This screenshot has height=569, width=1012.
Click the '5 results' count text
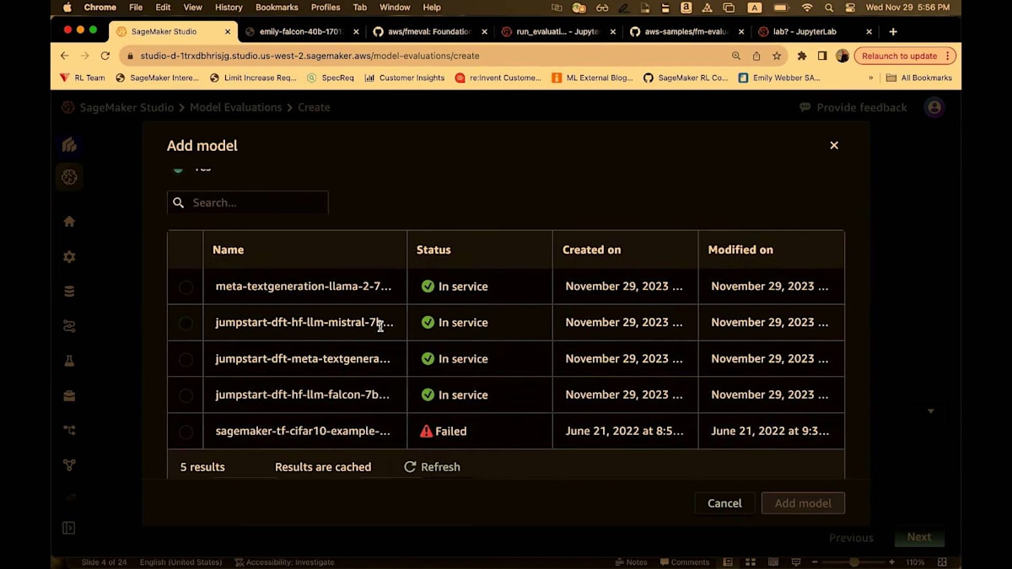(x=202, y=467)
